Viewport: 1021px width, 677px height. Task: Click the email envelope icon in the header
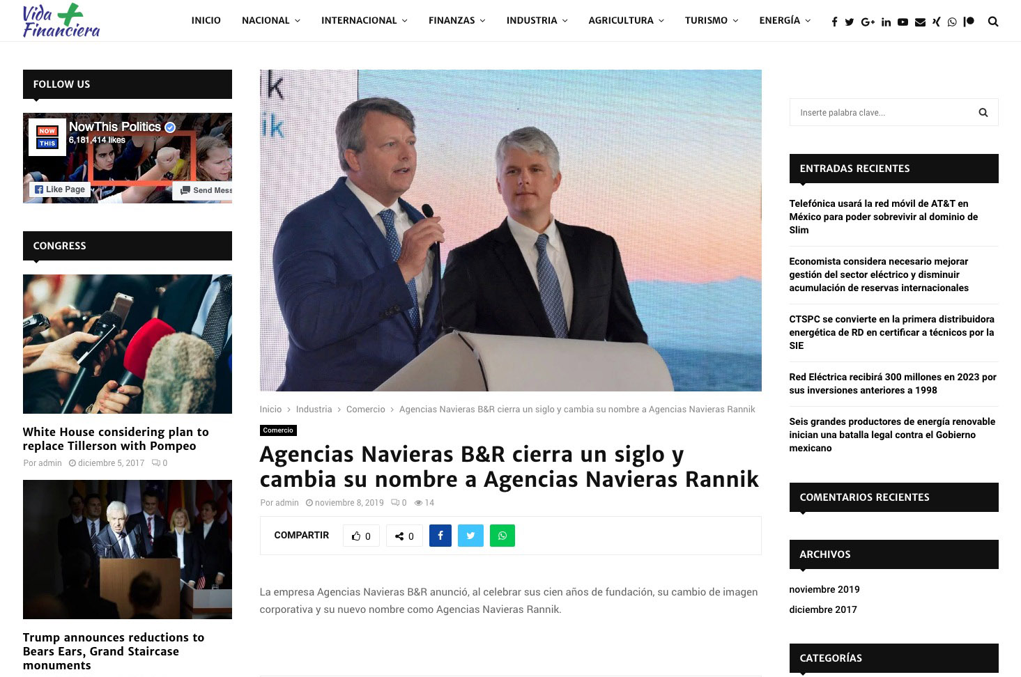920,22
